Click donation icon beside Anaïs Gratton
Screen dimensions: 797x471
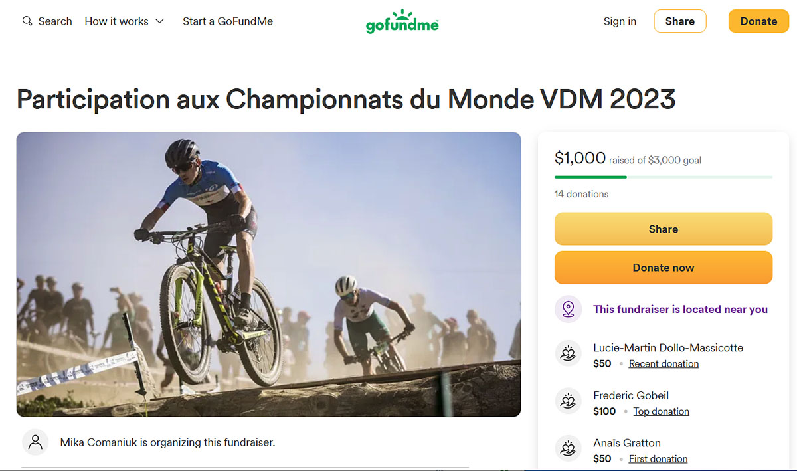(568, 450)
